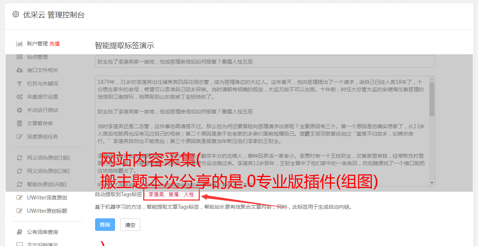The image size is (478, 246).
Task: Click the bar chart icon for 账户管理
Action: 19,44
